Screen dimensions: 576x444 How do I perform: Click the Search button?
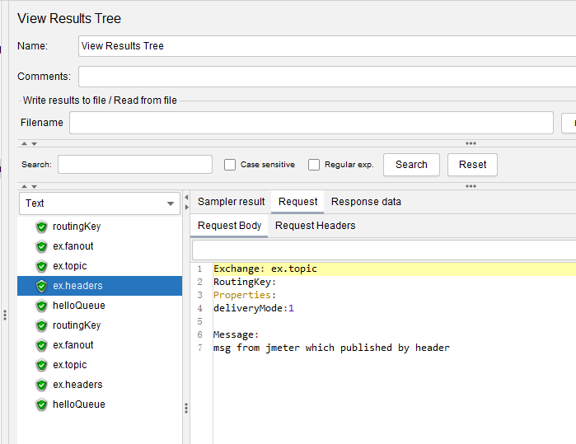coord(411,165)
